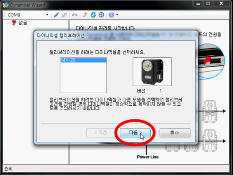This screenshot has width=233, height=175.
Task: Click the red question mark tree icon
Action: point(14,23)
